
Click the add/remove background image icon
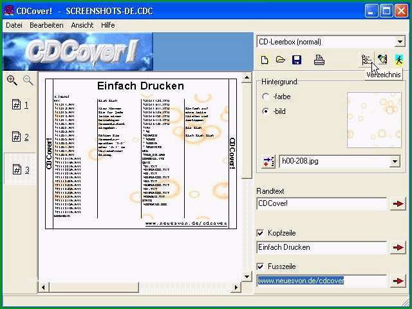[x=268, y=162]
